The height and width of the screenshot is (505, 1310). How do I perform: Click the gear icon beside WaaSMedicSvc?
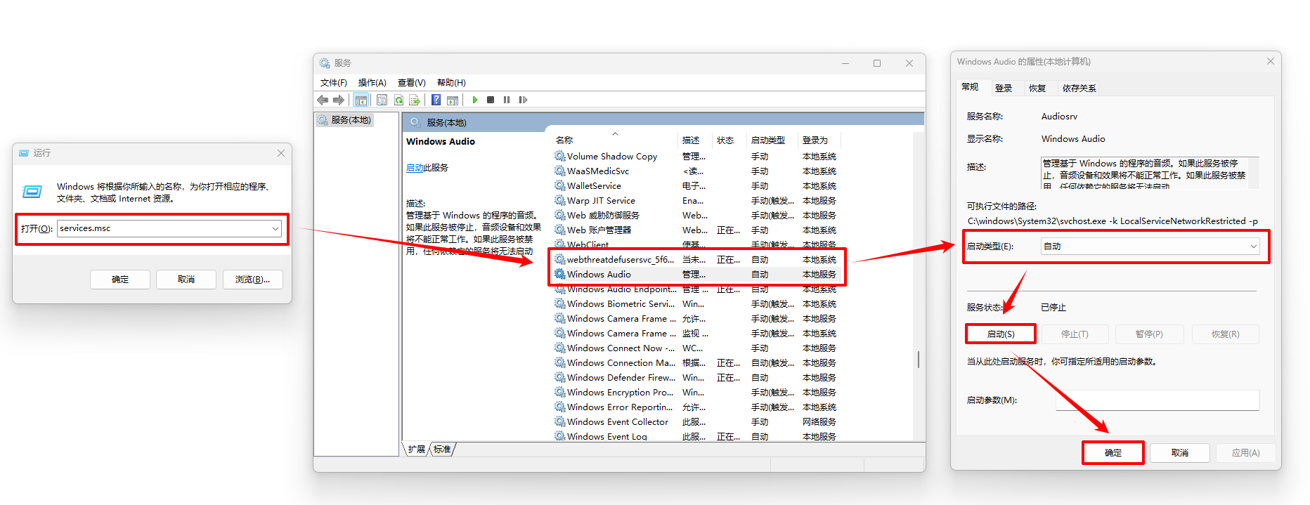click(560, 171)
